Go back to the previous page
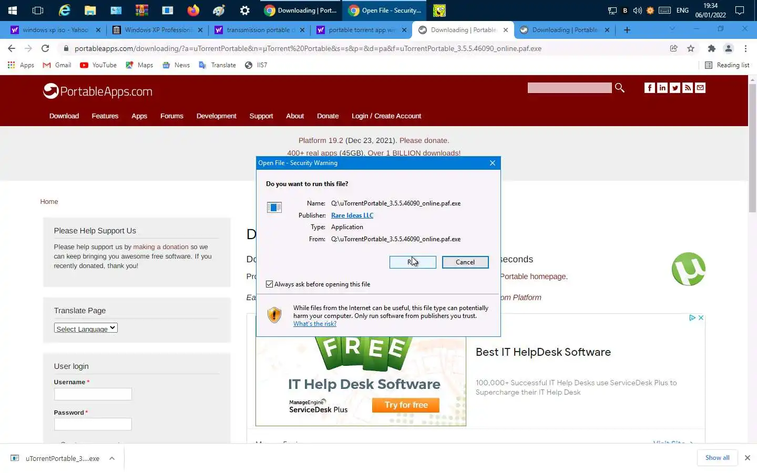Viewport: 757px width, 473px height. coord(12,48)
